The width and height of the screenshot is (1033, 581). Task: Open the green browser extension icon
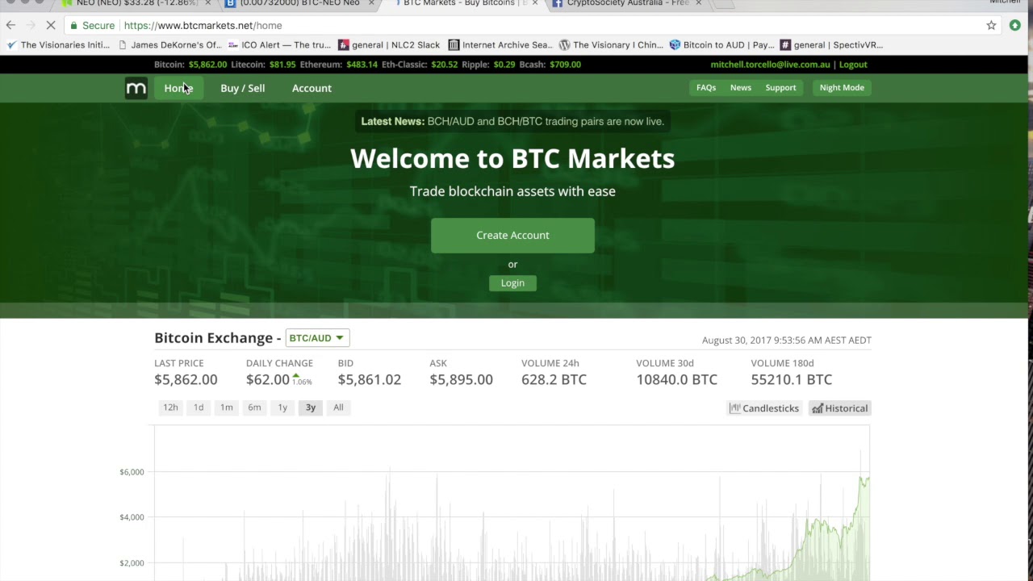(x=1015, y=25)
